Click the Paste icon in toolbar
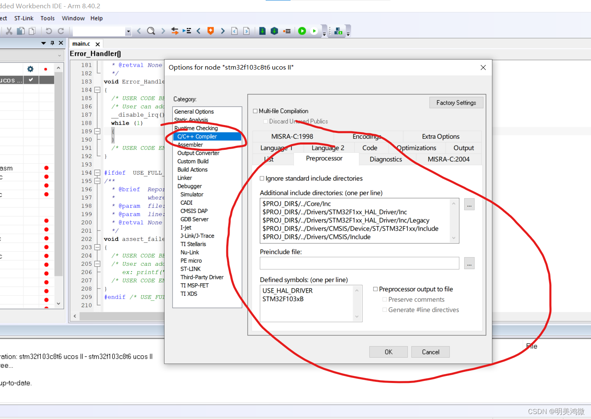Image resolution: width=591 pixels, height=419 pixels. tap(32, 31)
